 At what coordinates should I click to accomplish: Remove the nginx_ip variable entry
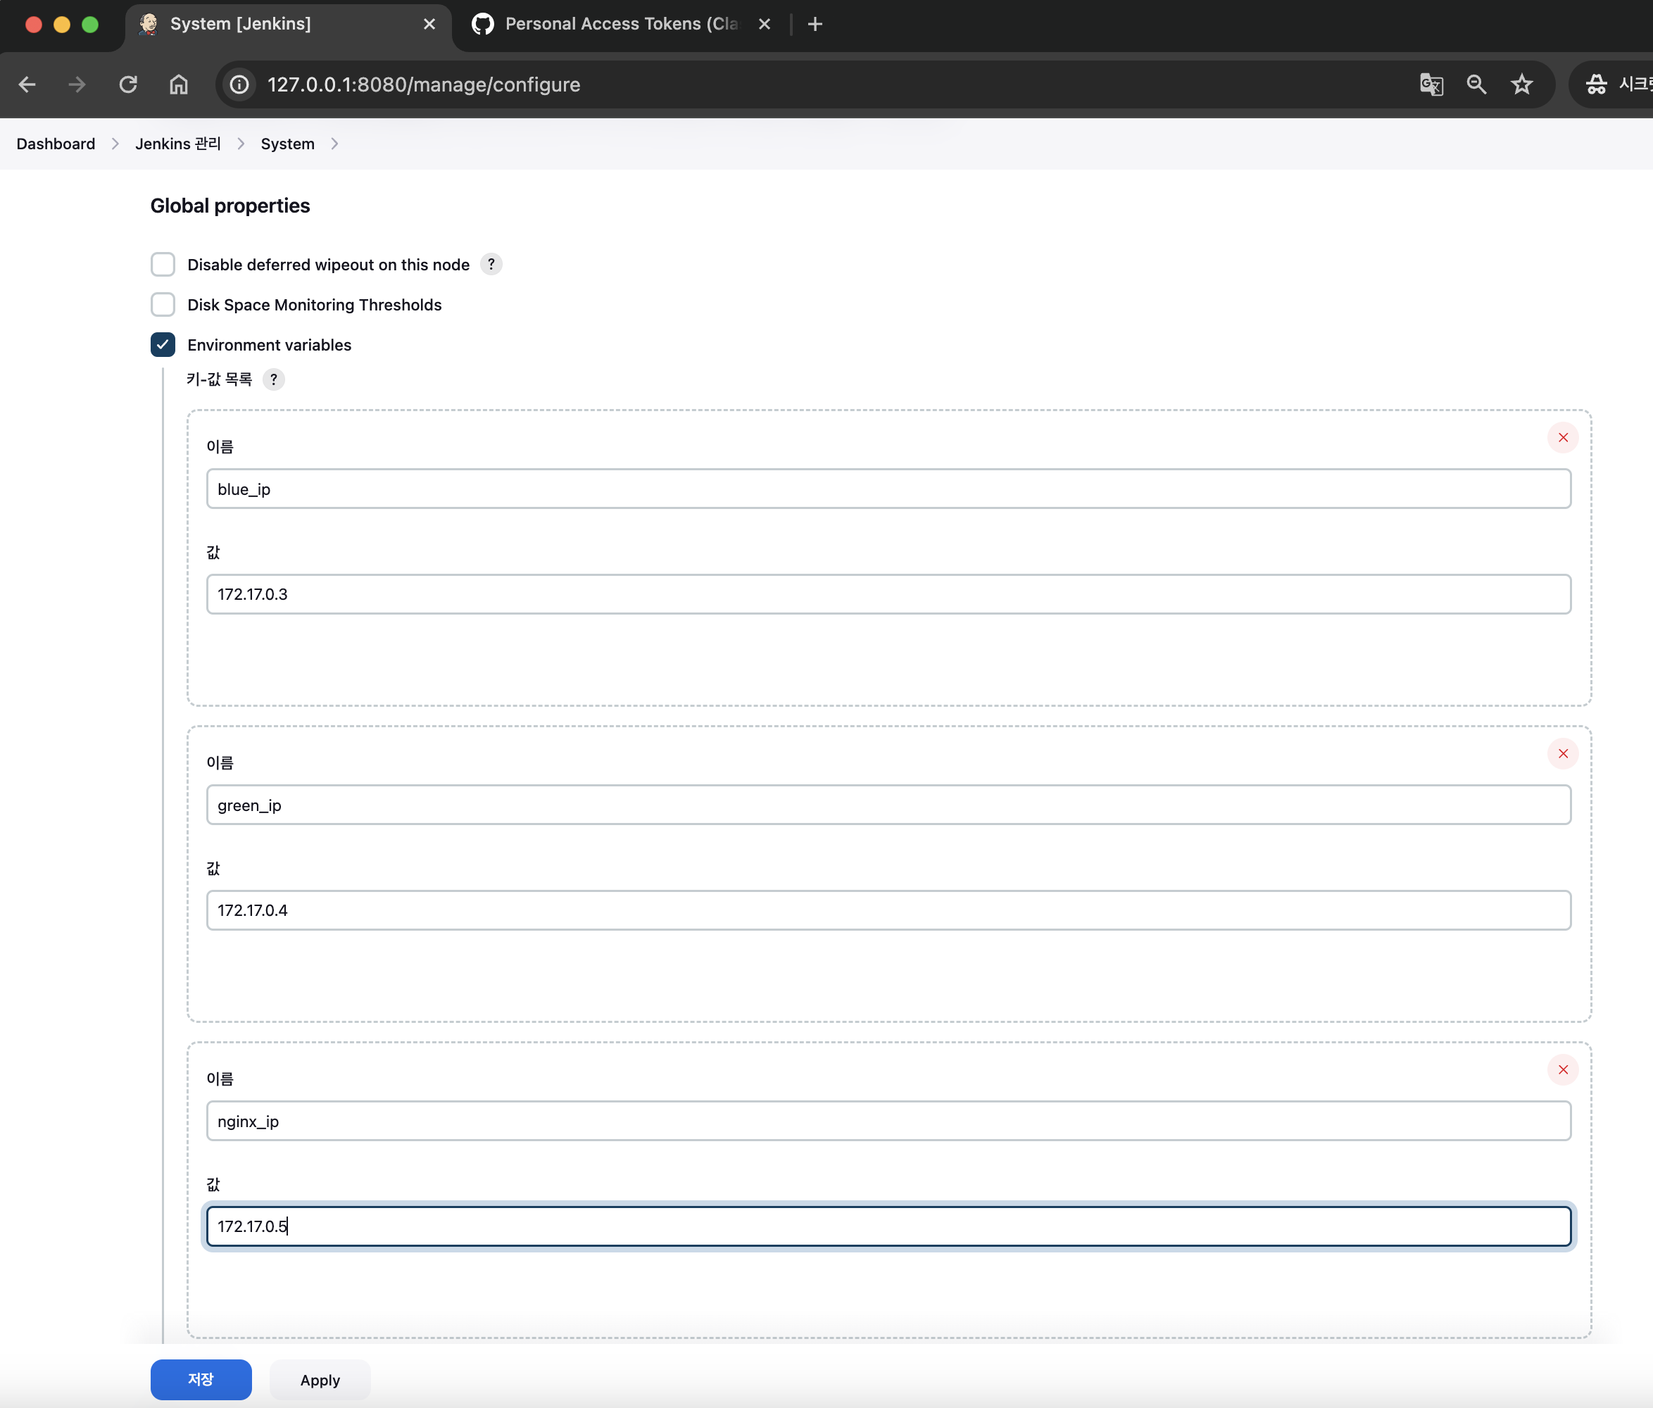tap(1562, 1069)
